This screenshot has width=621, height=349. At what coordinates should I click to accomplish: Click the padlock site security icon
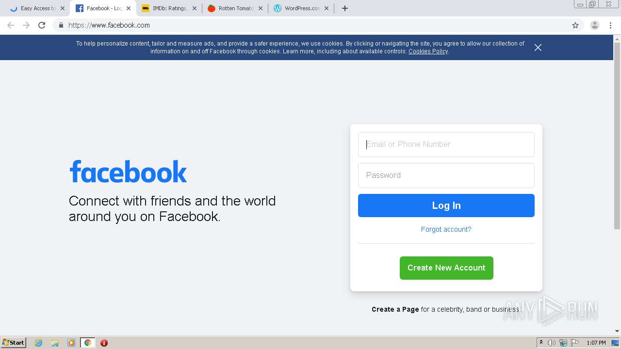coord(61,25)
